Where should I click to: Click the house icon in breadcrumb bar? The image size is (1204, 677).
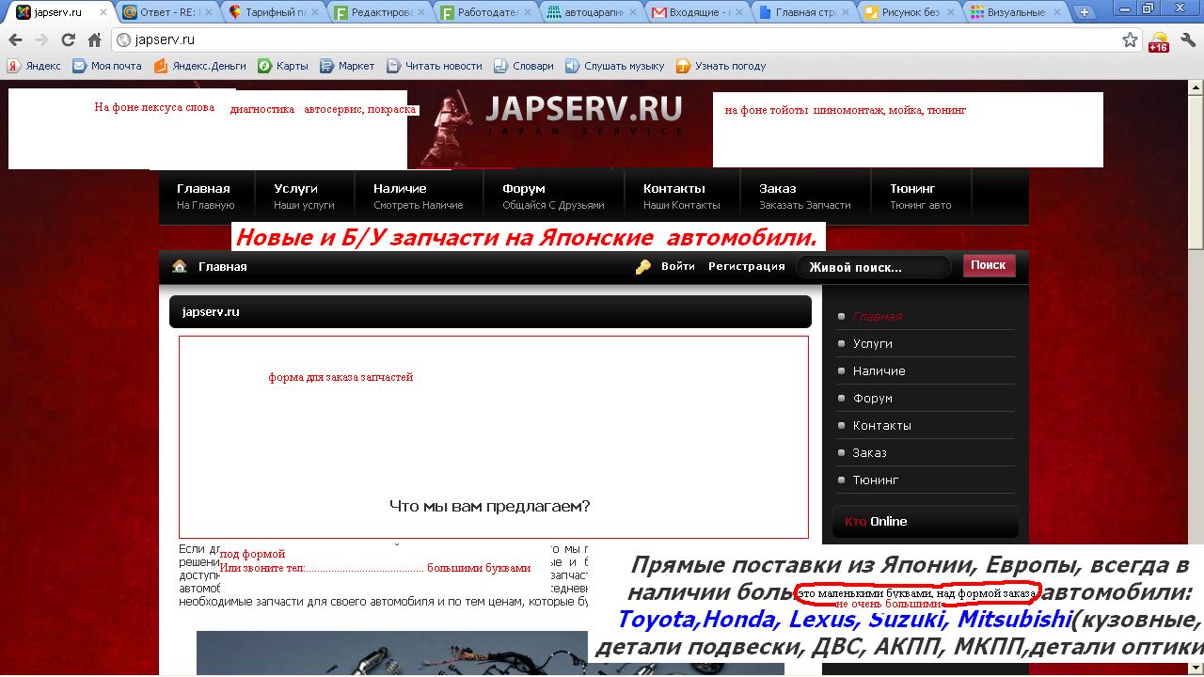(x=180, y=266)
